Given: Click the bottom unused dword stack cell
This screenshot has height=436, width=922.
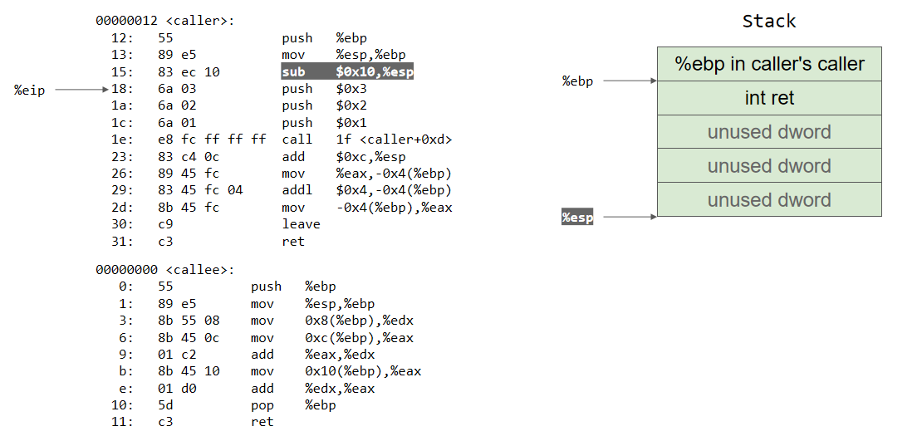Looking at the screenshot, I should click(769, 200).
